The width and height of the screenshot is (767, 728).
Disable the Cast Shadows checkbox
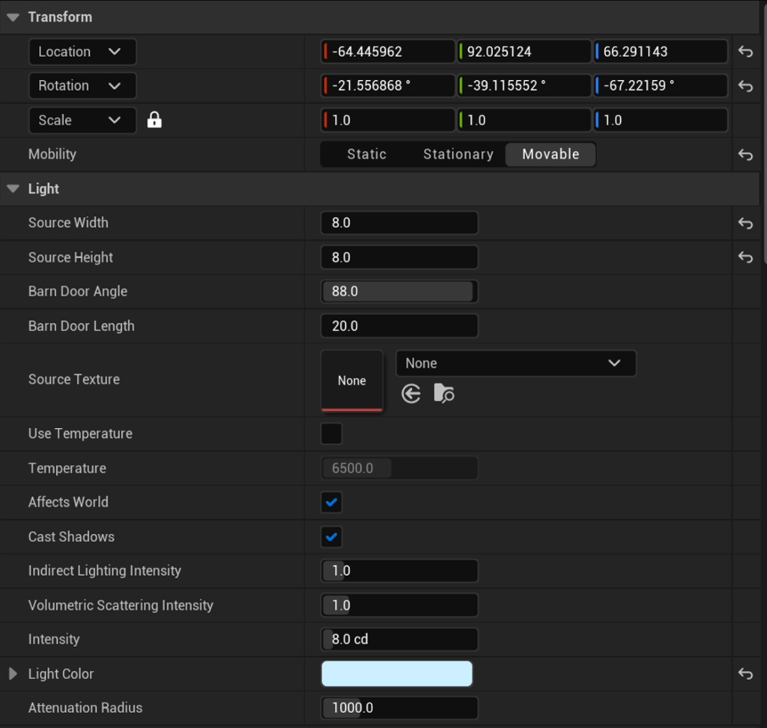click(331, 537)
